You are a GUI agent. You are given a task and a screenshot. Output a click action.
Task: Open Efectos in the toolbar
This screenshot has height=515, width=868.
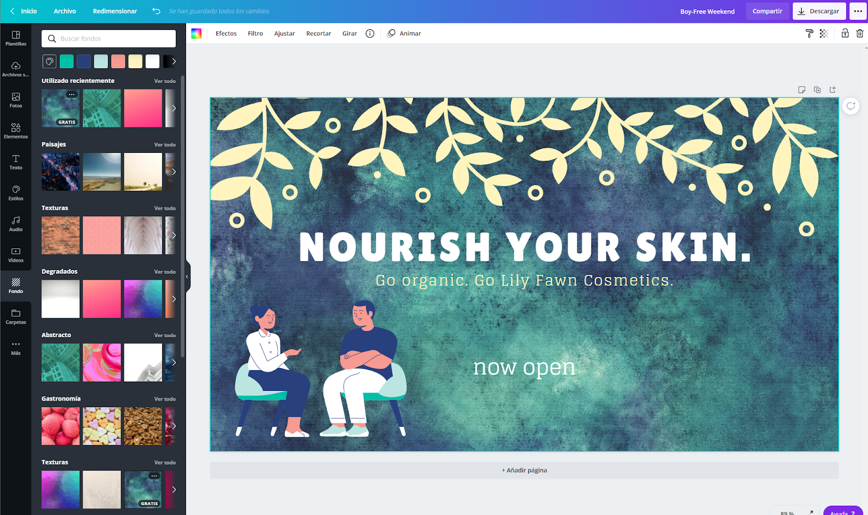[226, 34]
